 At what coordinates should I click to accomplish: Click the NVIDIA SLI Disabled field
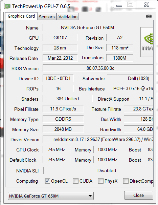tap(98, 170)
